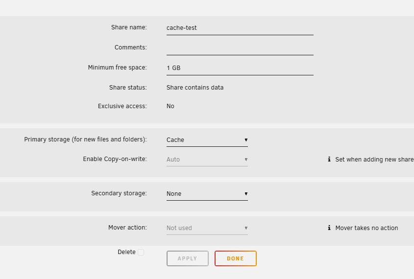Click info icon beside Set when adding new share
Image resolution: width=414 pixels, height=279 pixels.
[x=329, y=159]
